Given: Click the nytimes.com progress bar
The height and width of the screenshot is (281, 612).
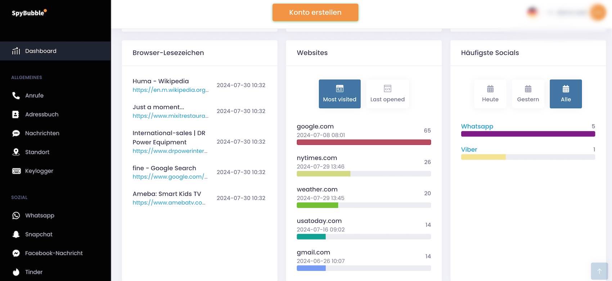Looking at the screenshot, I should [x=364, y=174].
